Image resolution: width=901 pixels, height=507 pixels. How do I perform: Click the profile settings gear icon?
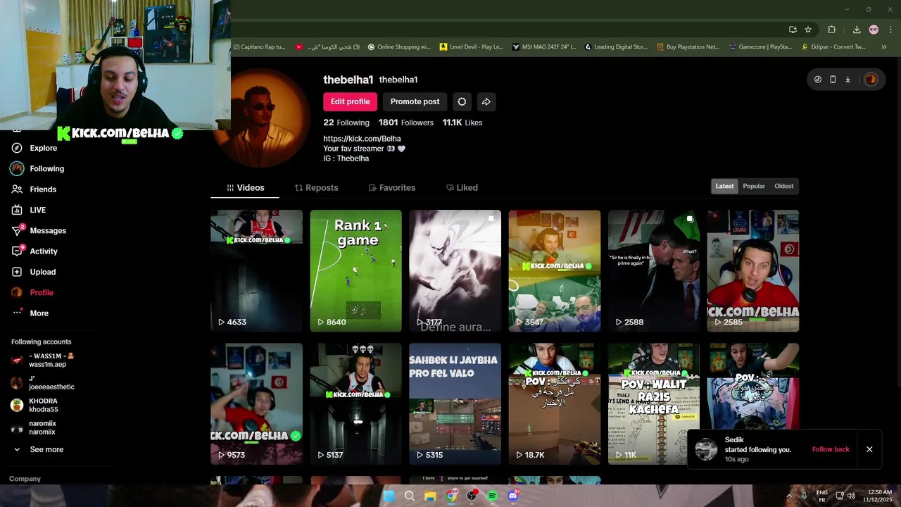pos(462,101)
